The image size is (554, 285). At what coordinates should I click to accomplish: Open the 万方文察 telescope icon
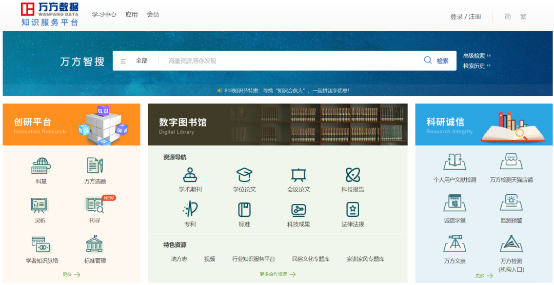pos(454,243)
